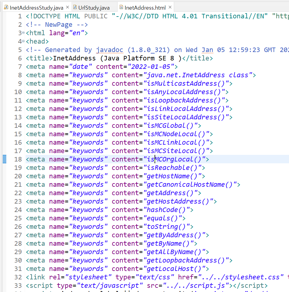Screen dimensions: 289x292
Task: Close the InetAddressStudy.java tab
Action: point(68,7)
